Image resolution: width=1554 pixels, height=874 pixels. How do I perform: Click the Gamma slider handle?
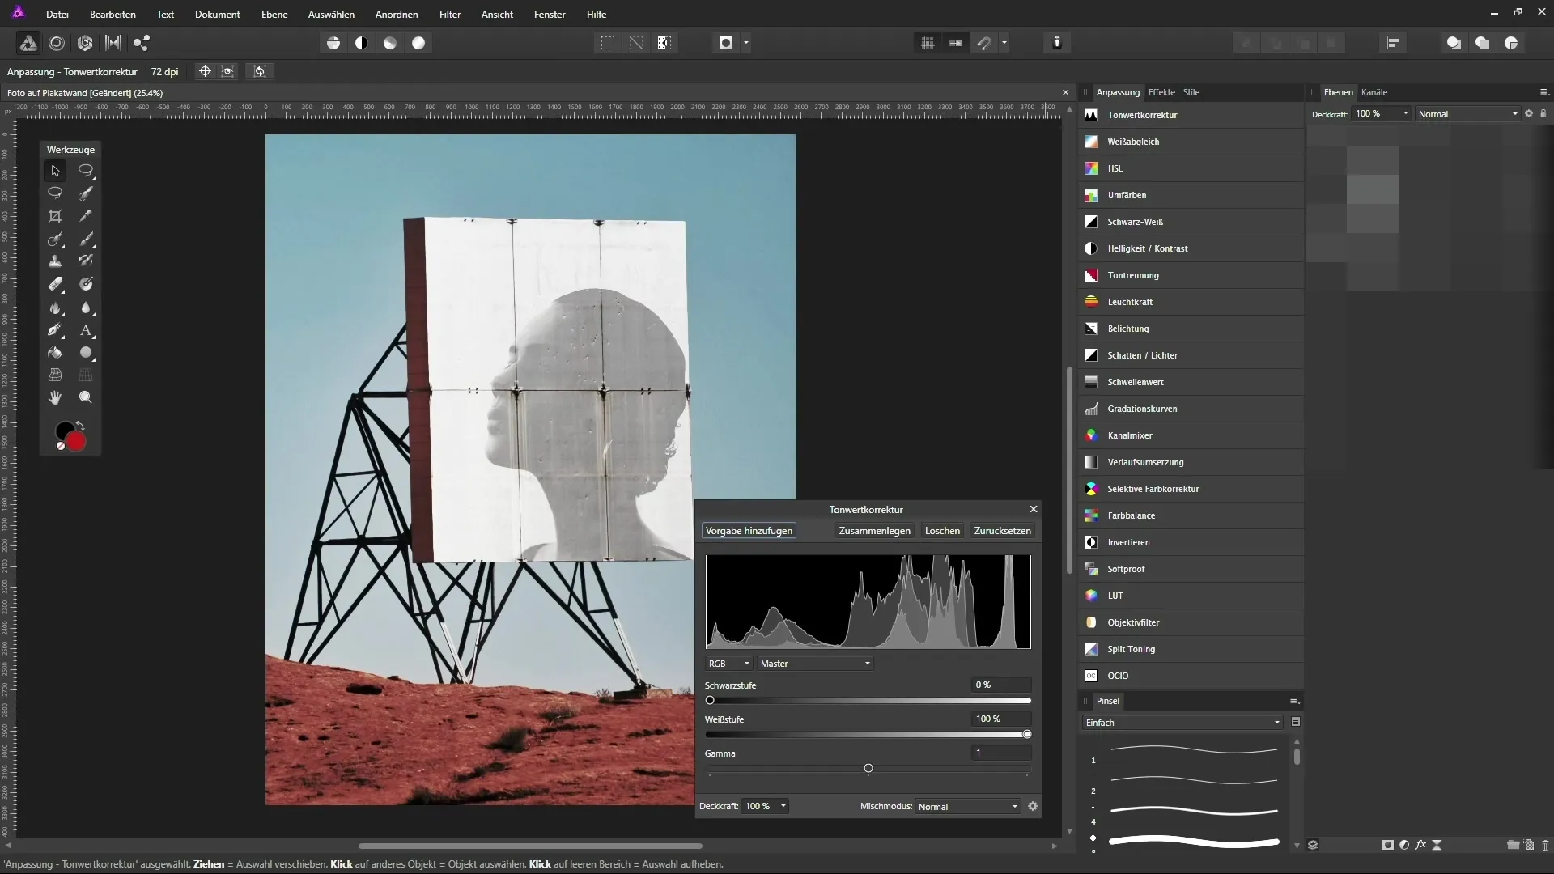(x=868, y=769)
